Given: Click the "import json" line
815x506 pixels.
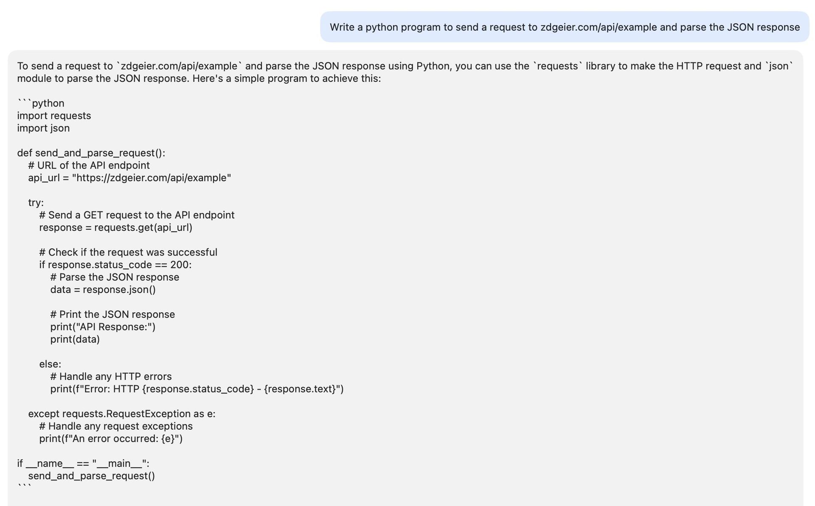Looking at the screenshot, I should (x=43, y=128).
